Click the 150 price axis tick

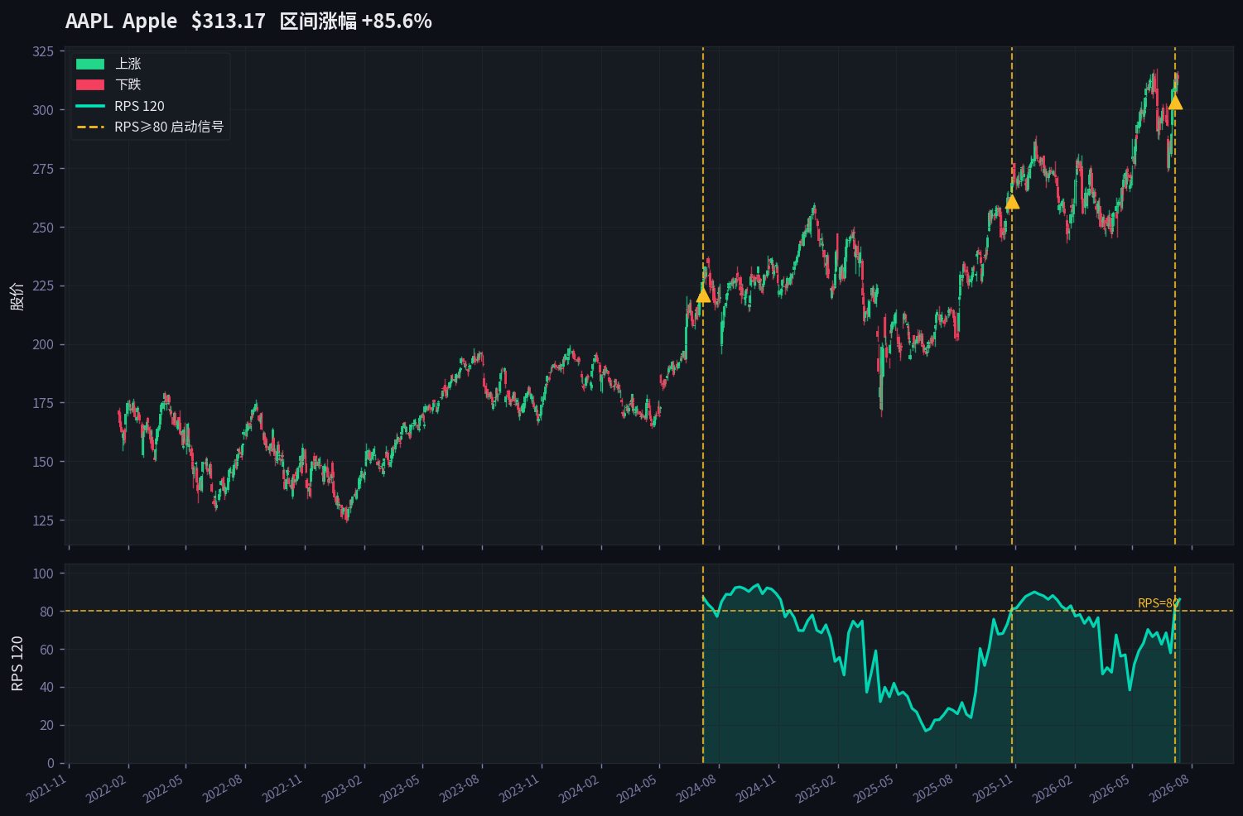pos(43,462)
